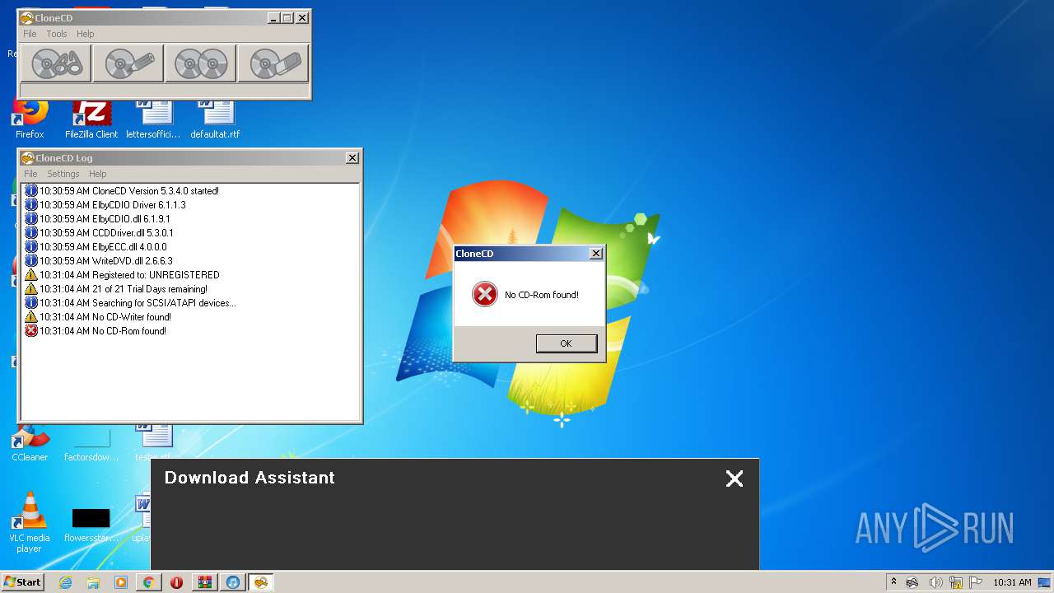Open Opera browser from taskbar
1054x593 pixels.
176,582
